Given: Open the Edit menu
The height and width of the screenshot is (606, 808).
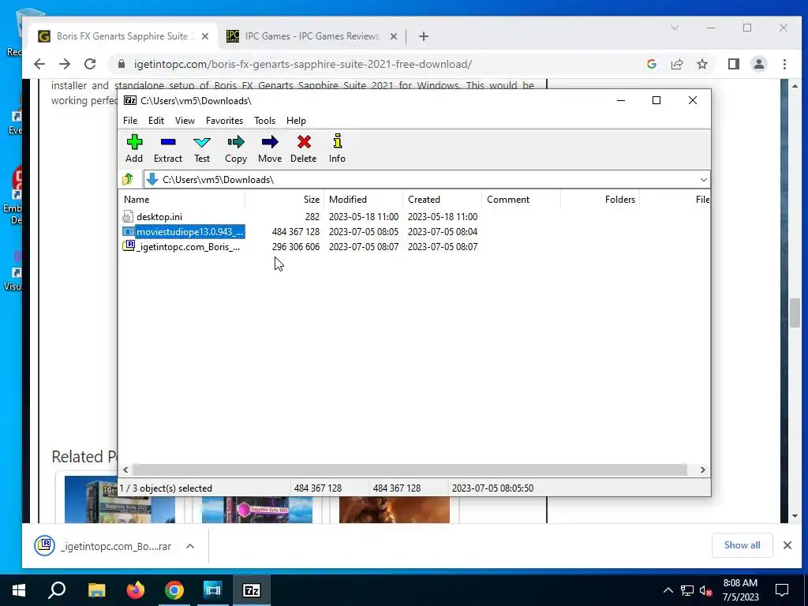Looking at the screenshot, I should [x=156, y=121].
